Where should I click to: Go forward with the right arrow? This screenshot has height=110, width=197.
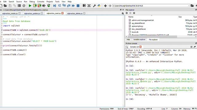[110, 5]
